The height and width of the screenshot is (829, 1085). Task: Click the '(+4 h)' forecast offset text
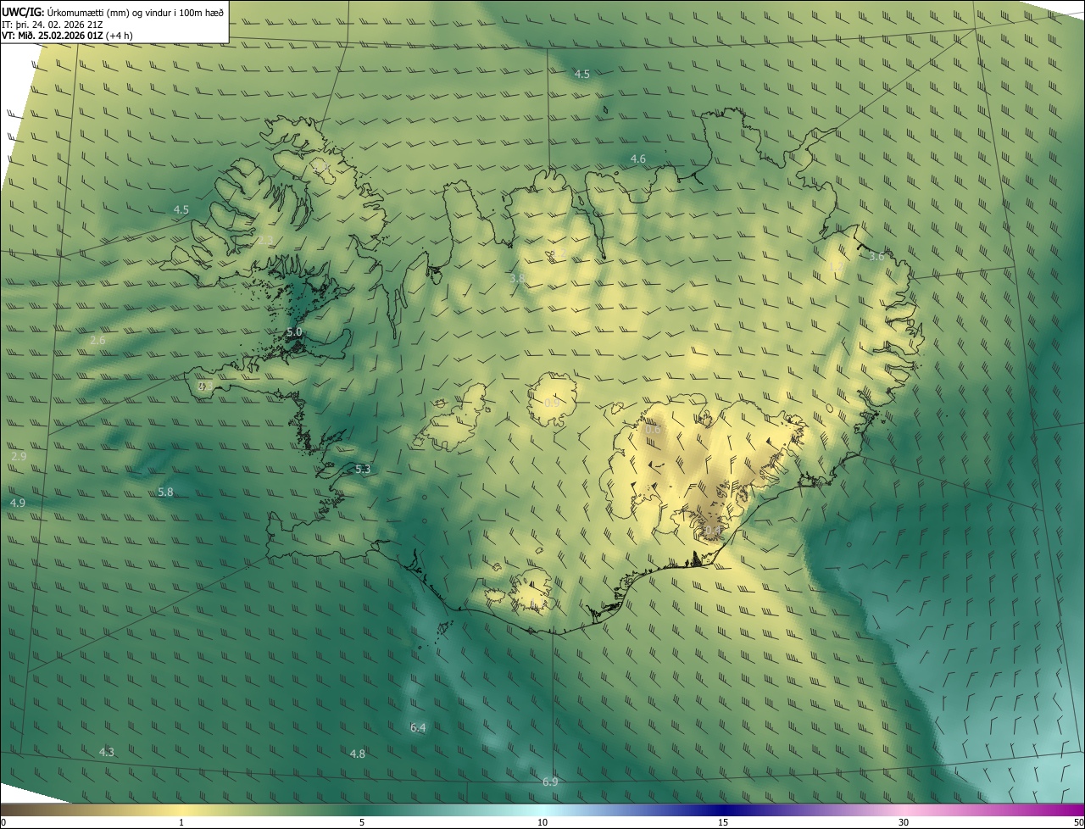(120, 36)
